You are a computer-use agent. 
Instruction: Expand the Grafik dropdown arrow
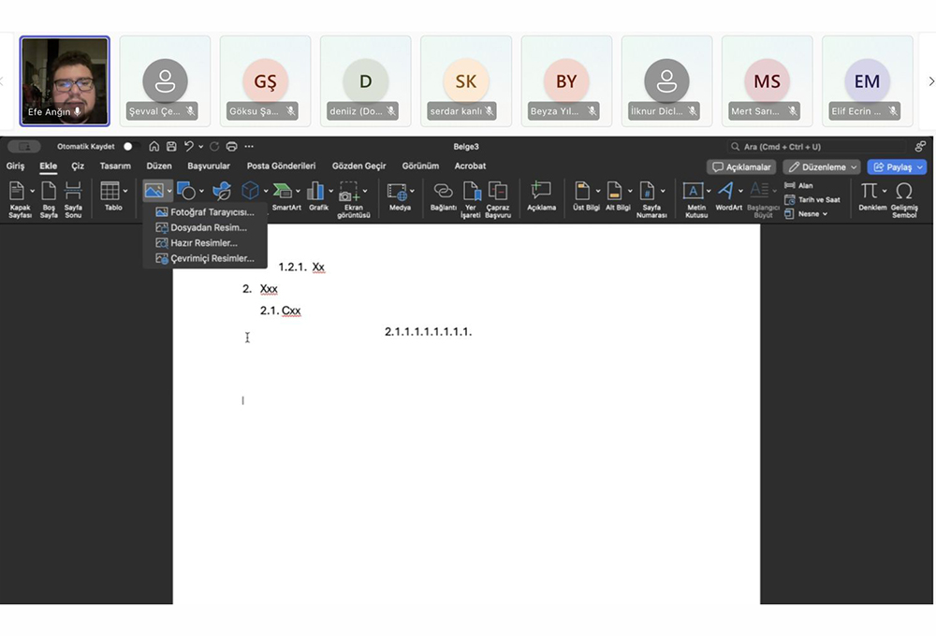tap(330, 191)
